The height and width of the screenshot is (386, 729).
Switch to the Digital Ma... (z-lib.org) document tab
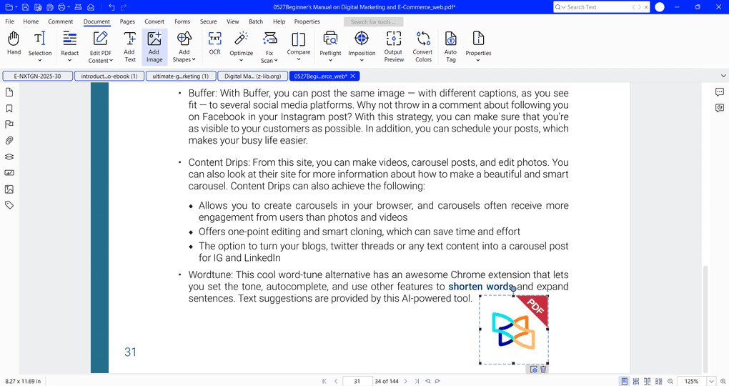click(253, 76)
